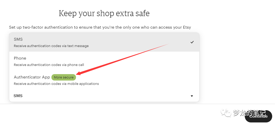Screen dimensions: 275x125
Task: Choose the Phone authentication option
Action: 20,58
